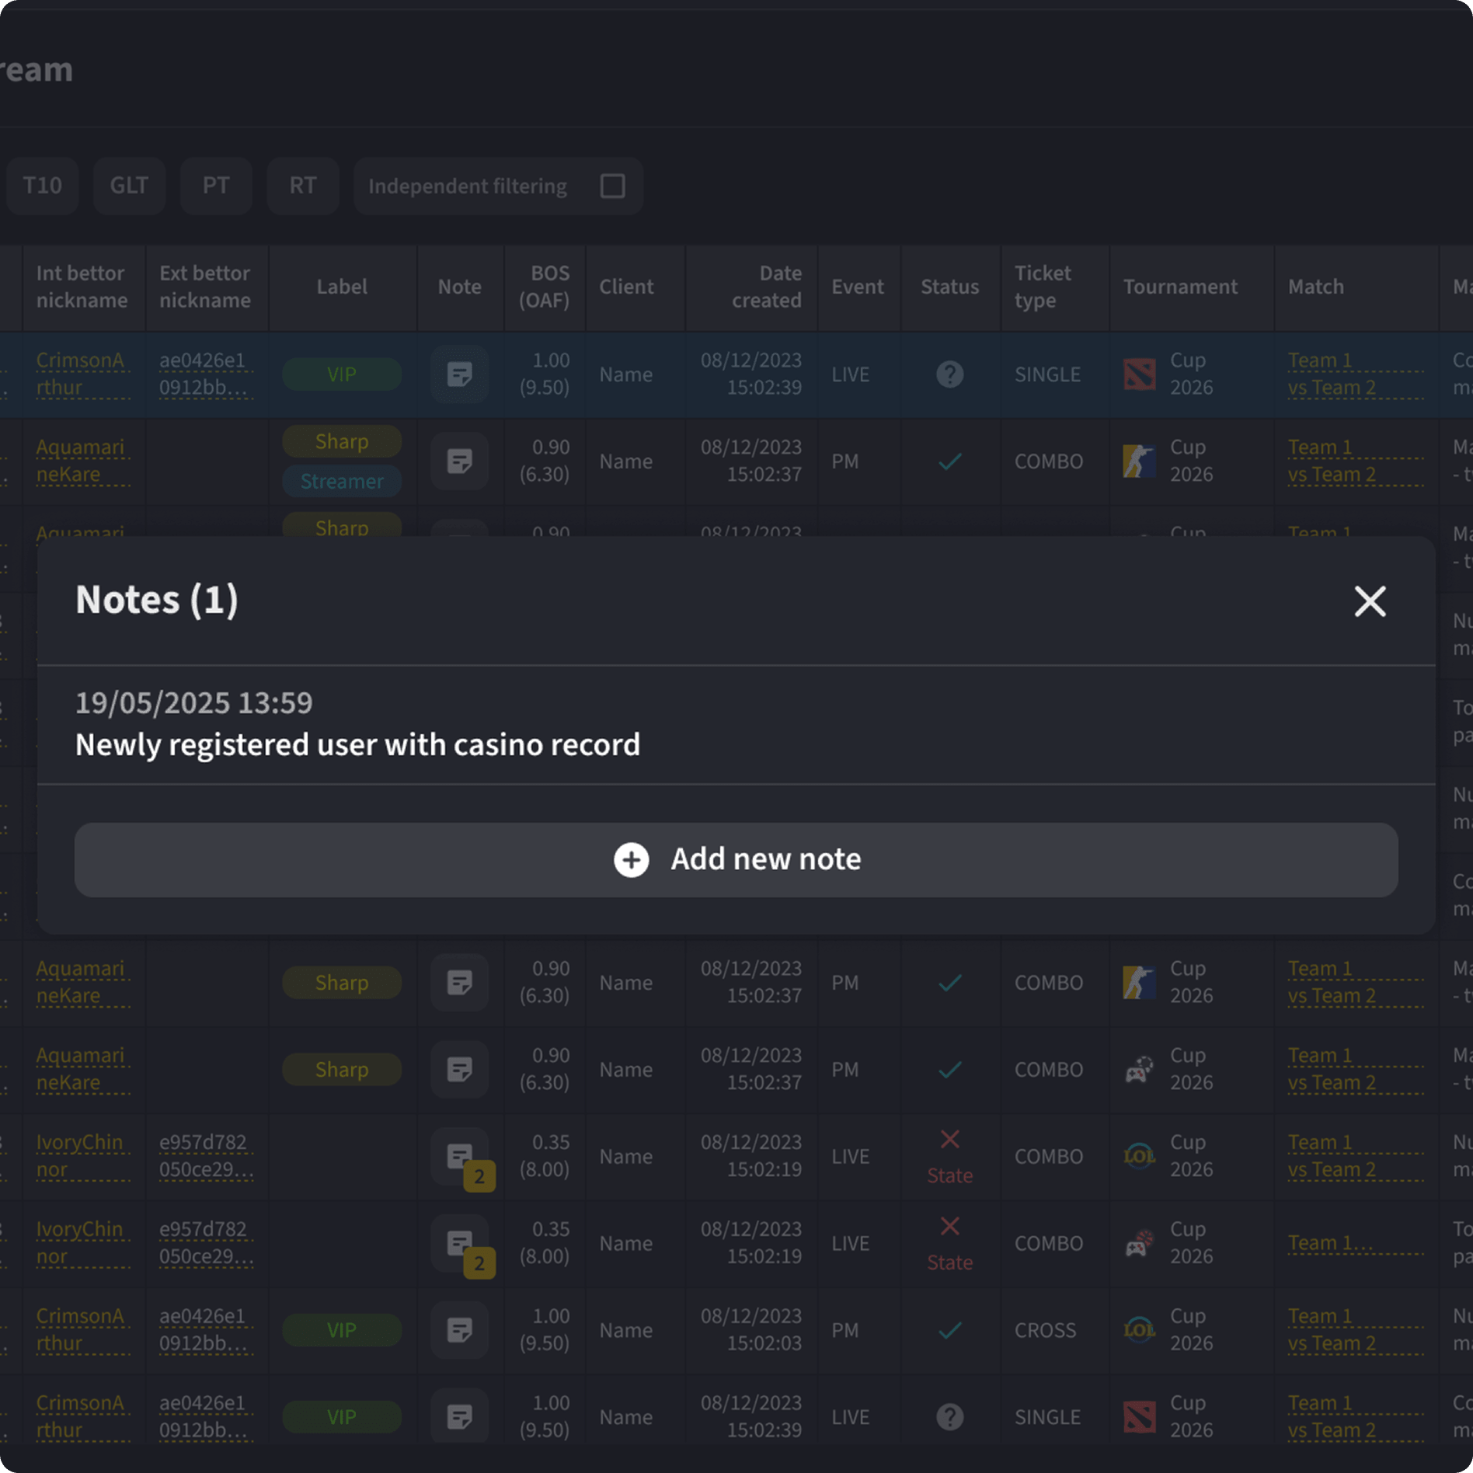Open note icon with badge 2 in IvoryChinnor LOL row

click(x=460, y=1157)
